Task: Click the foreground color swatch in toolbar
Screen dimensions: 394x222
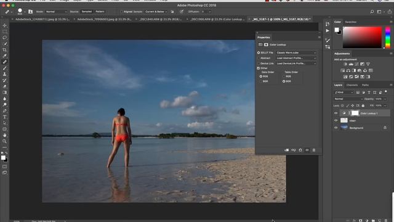Action: [x=3, y=158]
